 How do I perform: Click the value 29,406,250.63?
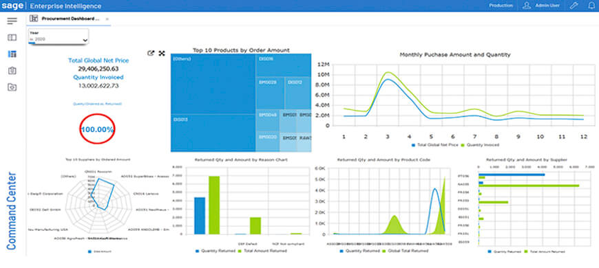coord(98,69)
